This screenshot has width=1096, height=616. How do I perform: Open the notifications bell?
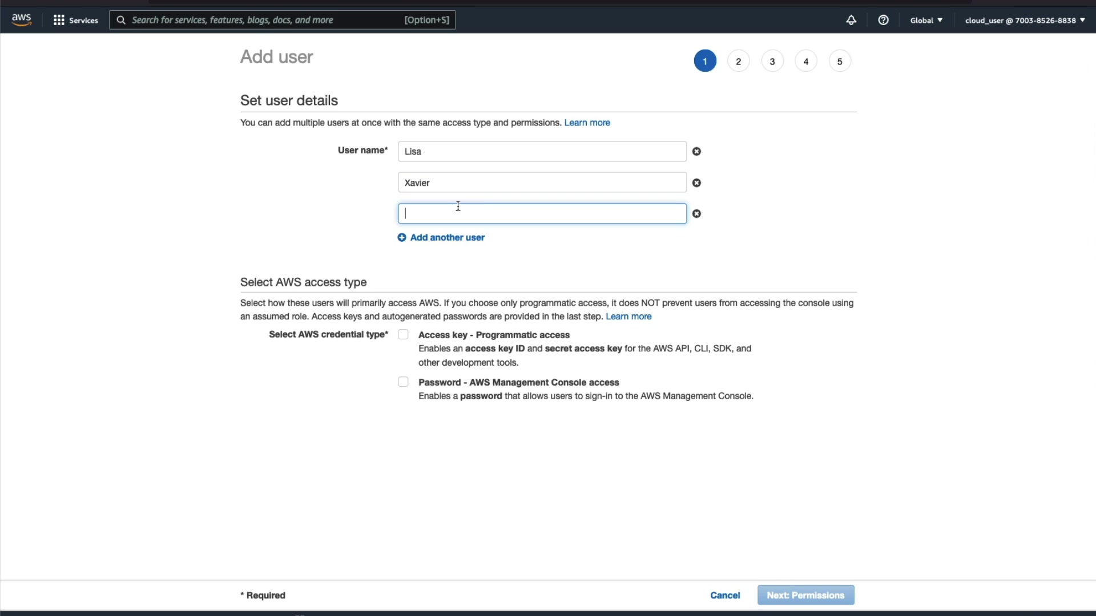click(x=851, y=20)
